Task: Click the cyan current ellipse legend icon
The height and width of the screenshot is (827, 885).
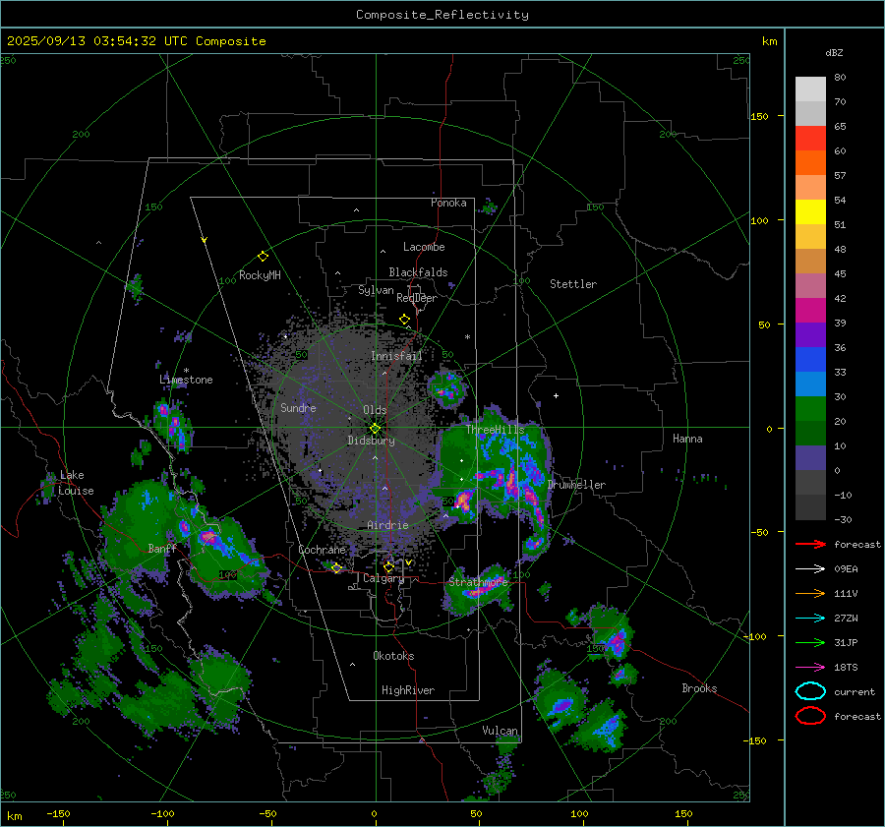Action: pyautogui.click(x=810, y=691)
